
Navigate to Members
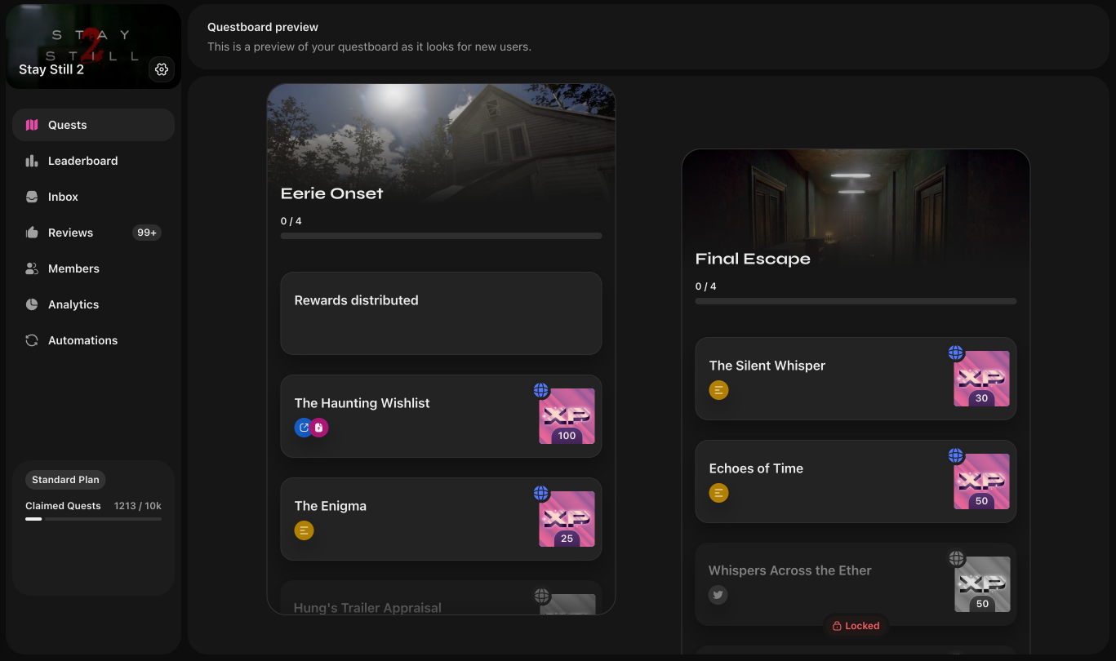pyautogui.click(x=93, y=268)
